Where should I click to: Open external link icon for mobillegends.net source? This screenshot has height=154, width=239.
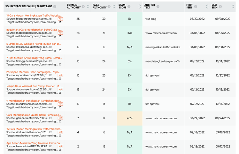tap(50, 33)
